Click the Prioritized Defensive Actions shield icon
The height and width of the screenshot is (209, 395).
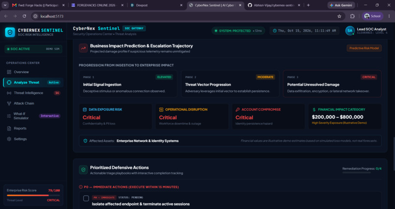(83, 170)
